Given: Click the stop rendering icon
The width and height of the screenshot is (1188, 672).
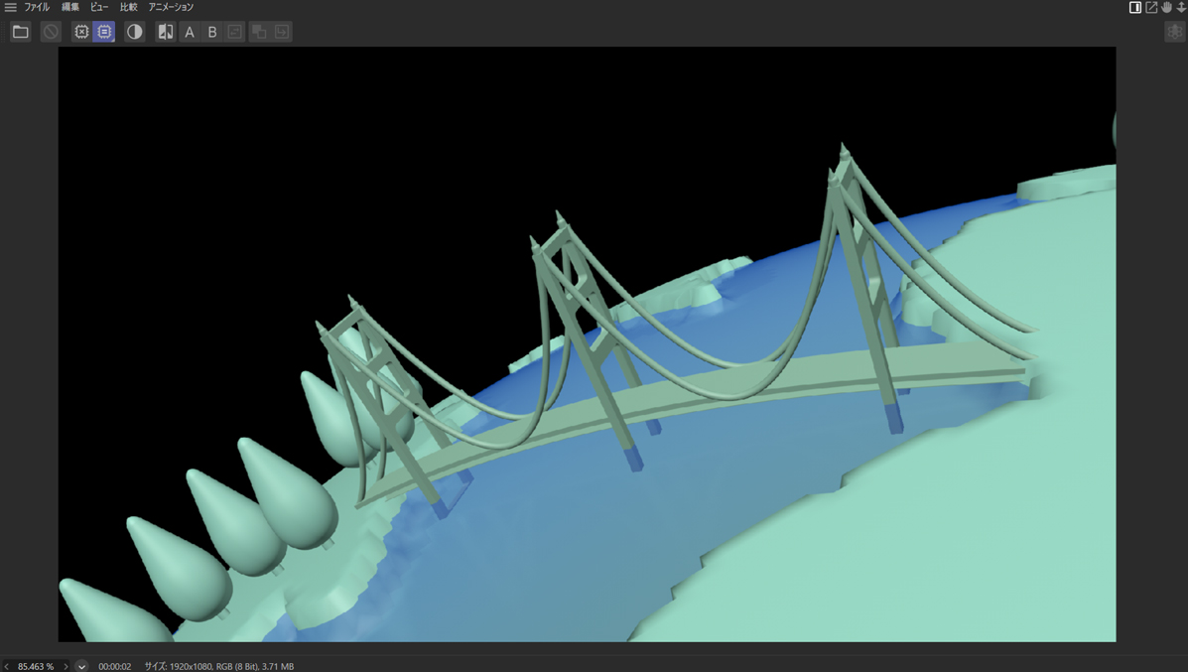Looking at the screenshot, I should tap(51, 32).
